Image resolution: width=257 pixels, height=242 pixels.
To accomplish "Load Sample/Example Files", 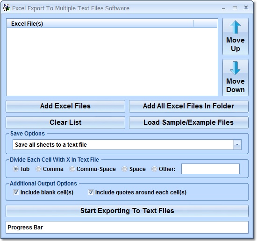I will (x=189, y=122).
